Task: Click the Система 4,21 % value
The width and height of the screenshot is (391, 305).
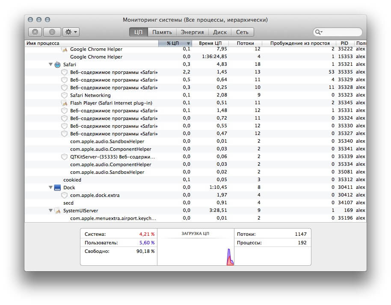Action: pos(147,234)
